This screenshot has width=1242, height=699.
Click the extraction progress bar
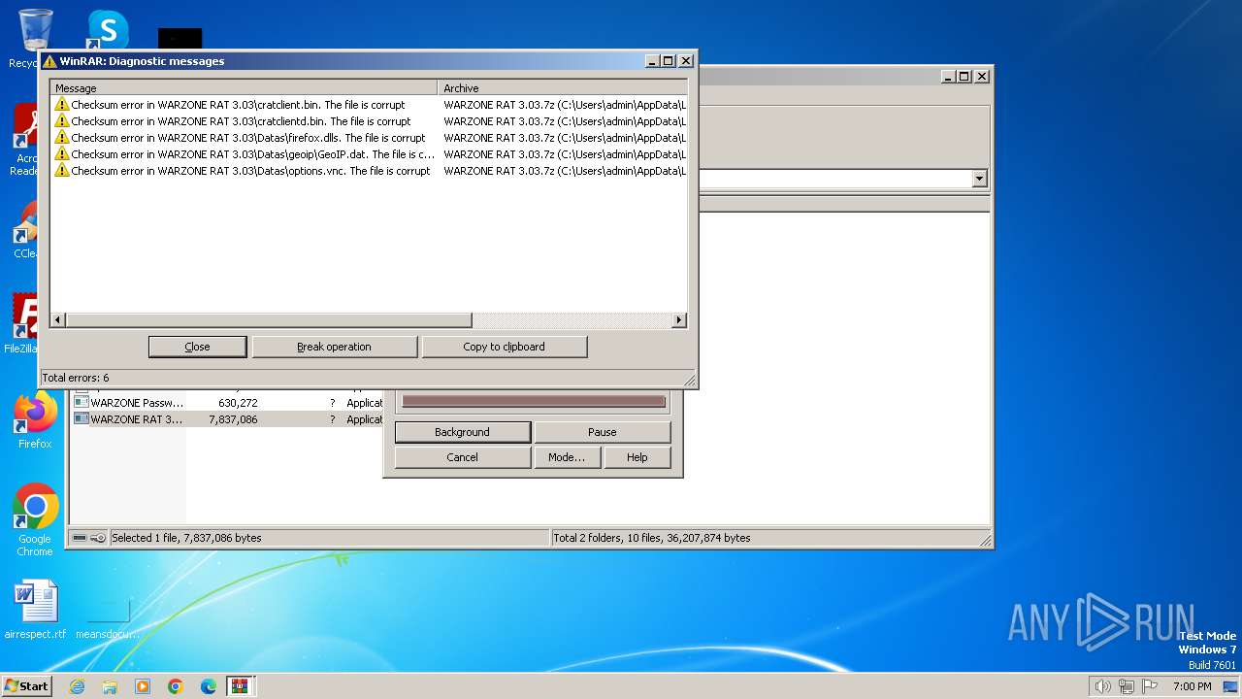click(534, 401)
